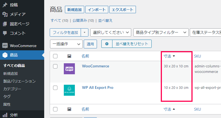The width and height of the screenshot is (221, 118).
Task: Click the コメント speech bubble icon
Action: pos(5,33)
